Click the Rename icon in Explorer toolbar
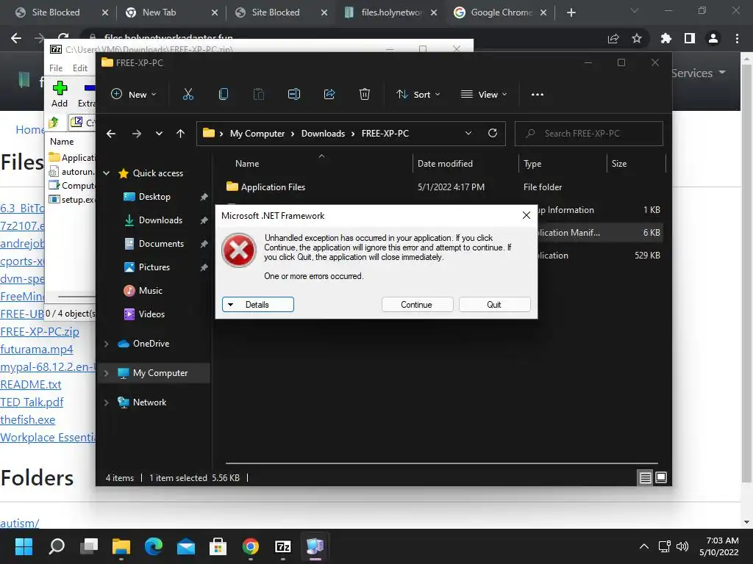Viewport: 753px width, 564px height. pos(294,95)
